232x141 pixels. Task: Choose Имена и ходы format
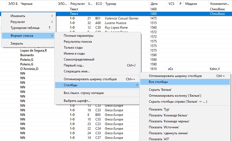pyautogui.click(x=97, y=53)
